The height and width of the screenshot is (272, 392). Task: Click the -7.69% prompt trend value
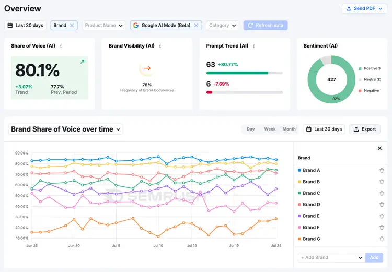pyautogui.click(x=221, y=84)
